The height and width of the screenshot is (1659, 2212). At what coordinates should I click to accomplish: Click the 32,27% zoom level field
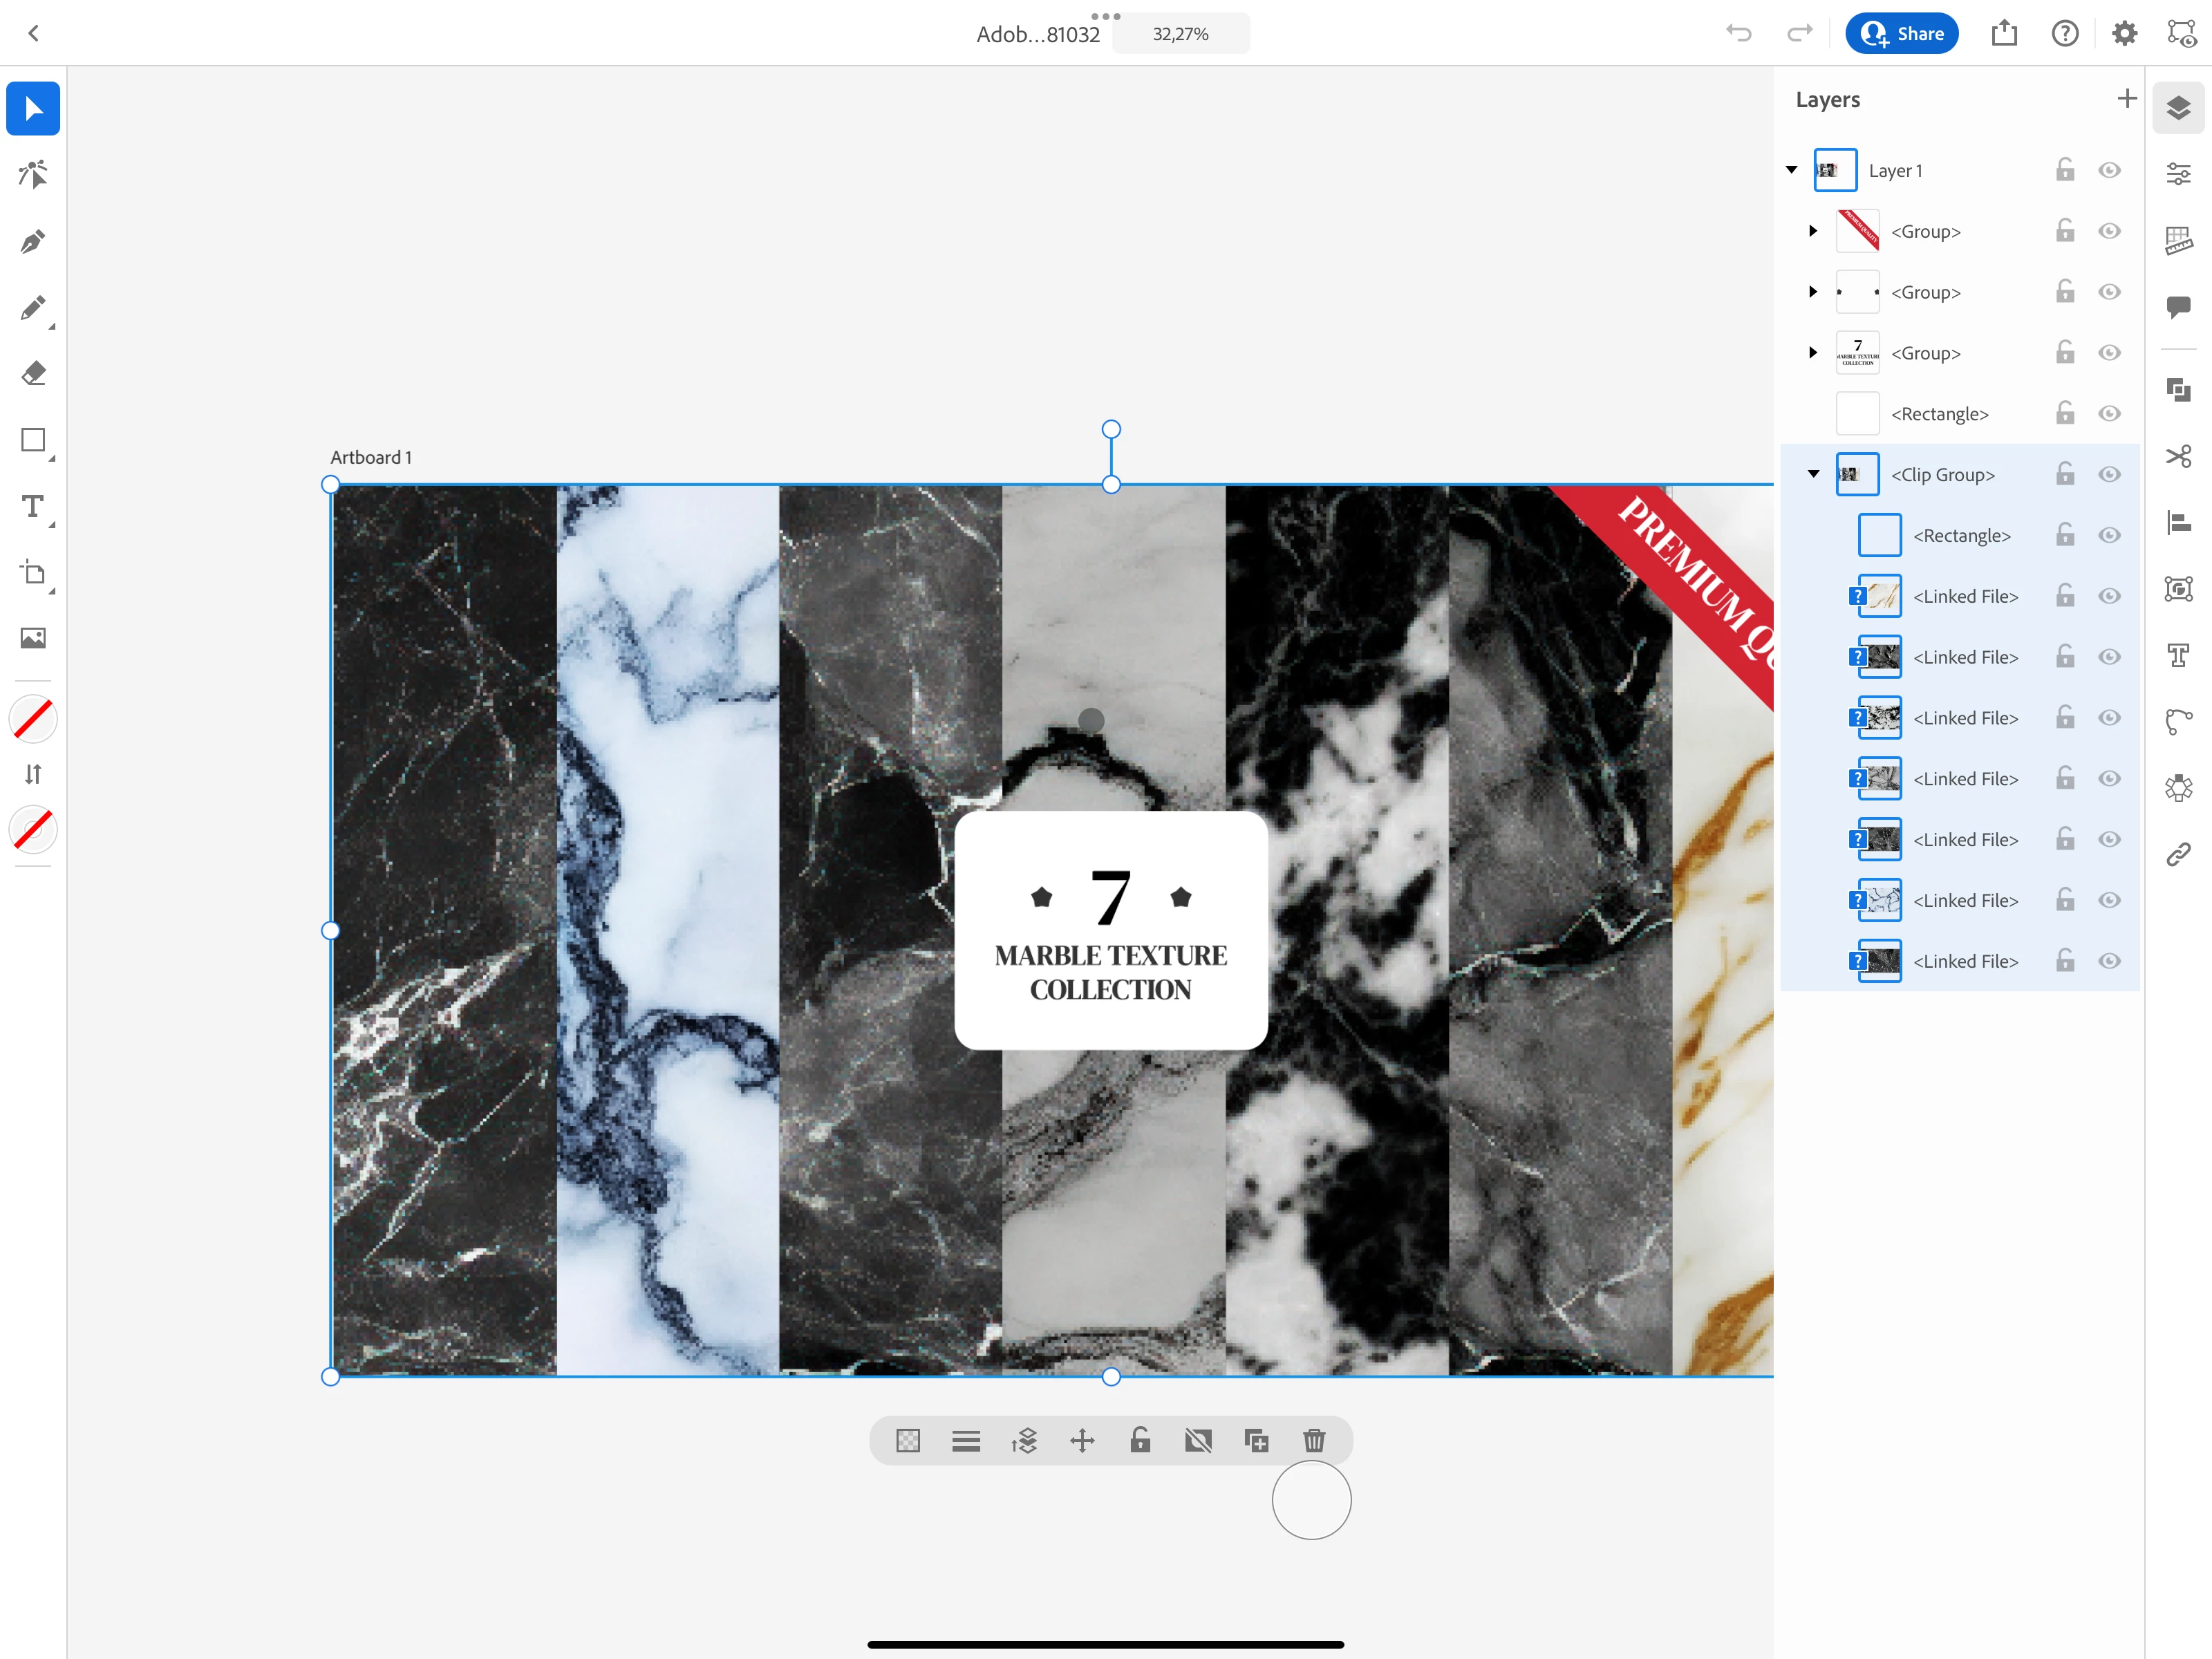point(1180,34)
